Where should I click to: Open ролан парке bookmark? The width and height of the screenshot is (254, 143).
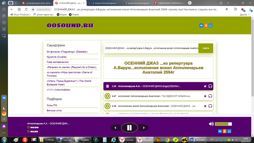(x=44, y=15)
